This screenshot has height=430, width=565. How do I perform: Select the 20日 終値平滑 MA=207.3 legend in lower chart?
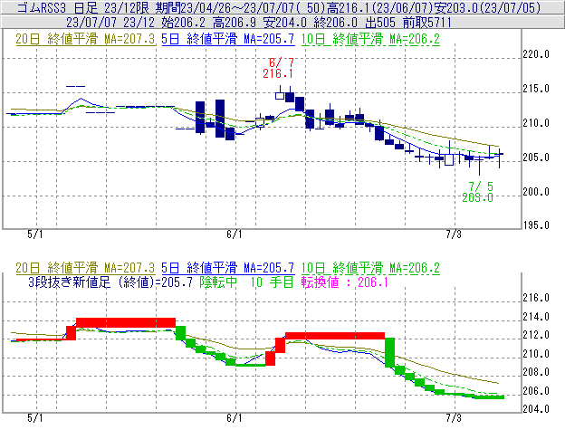pyautogui.click(x=85, y=268)
